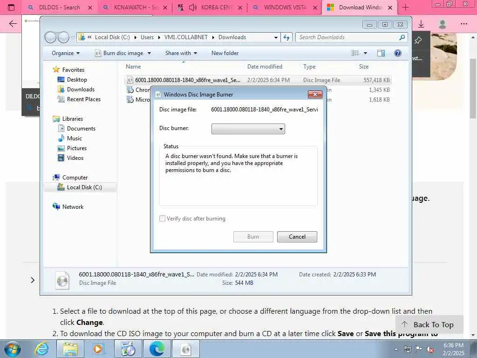
Task: Expand the address bar history dropdown
Action: point(276,37)
